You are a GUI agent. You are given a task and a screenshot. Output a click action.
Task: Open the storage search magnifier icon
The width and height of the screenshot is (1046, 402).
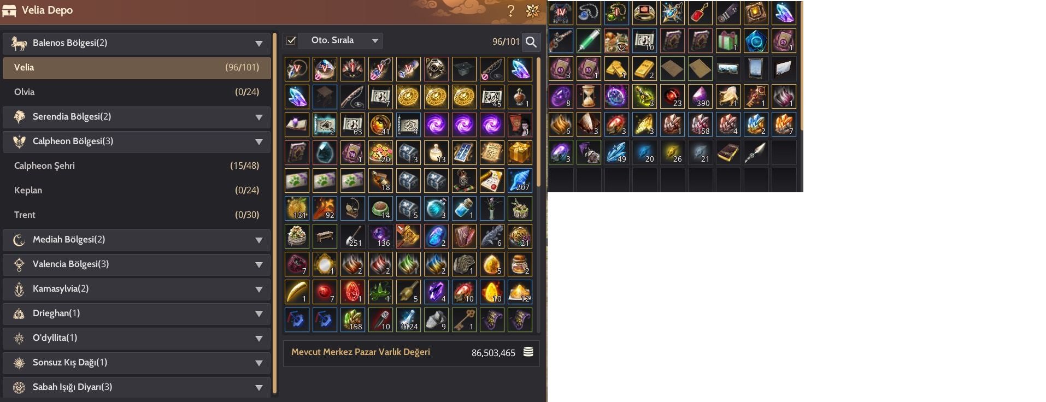click(531, 42)
